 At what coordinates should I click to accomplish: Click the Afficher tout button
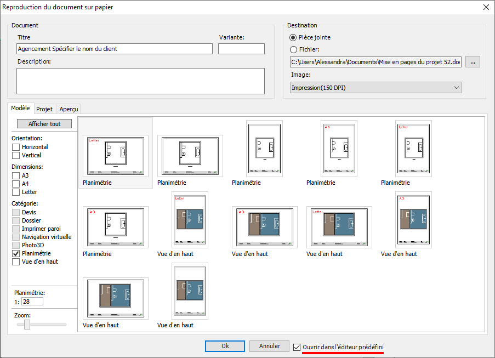(x=44, y=124)
